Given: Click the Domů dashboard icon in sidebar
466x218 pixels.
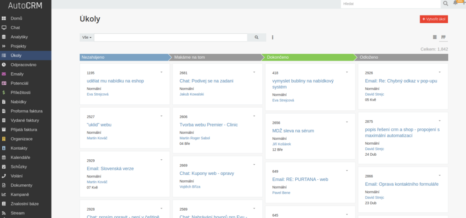Looking at the screenshot, I should pyautogui.click(x=4, y=19).
